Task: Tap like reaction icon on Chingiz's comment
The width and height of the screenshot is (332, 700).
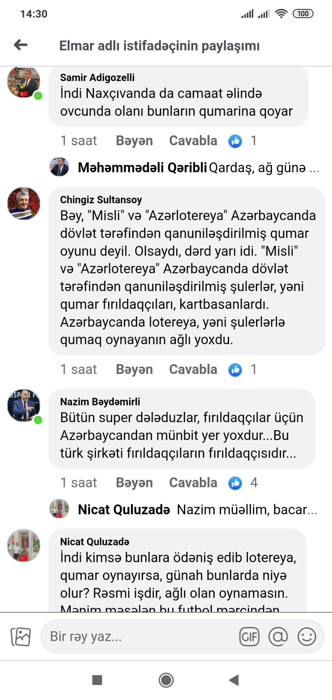Action: point(235,369)
